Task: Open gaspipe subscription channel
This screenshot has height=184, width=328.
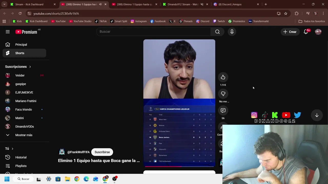Action: pos(24,84)
